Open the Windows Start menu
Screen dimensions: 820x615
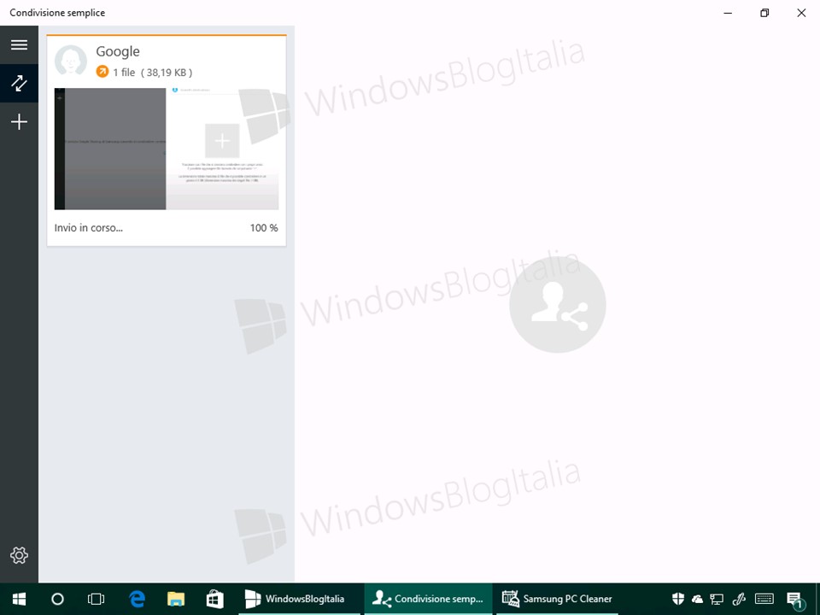19,599
